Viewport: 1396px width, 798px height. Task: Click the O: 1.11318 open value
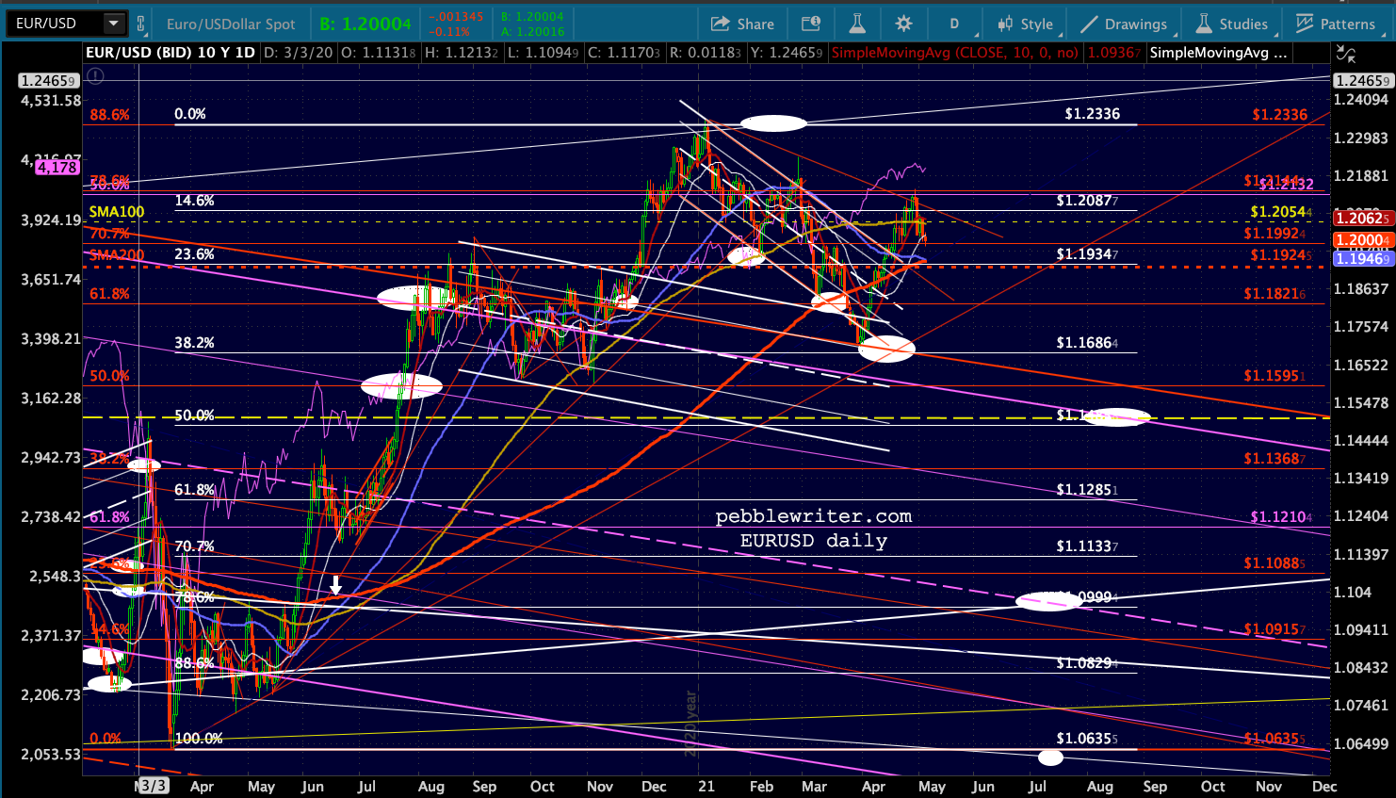pyautogui.click(x=378, y=53)
